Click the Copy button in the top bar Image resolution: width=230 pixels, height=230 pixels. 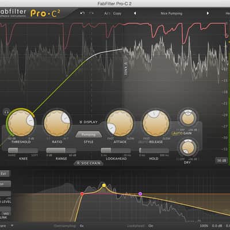pos(117,13)
